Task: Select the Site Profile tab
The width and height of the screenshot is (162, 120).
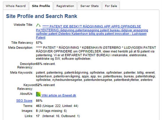Action: 41,6
